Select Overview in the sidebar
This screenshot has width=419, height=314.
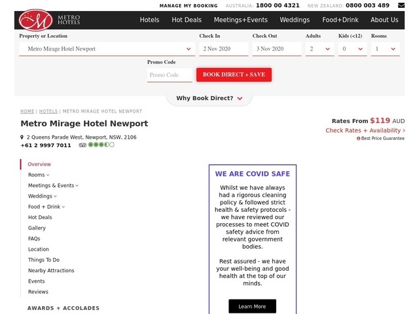(39, 164)
